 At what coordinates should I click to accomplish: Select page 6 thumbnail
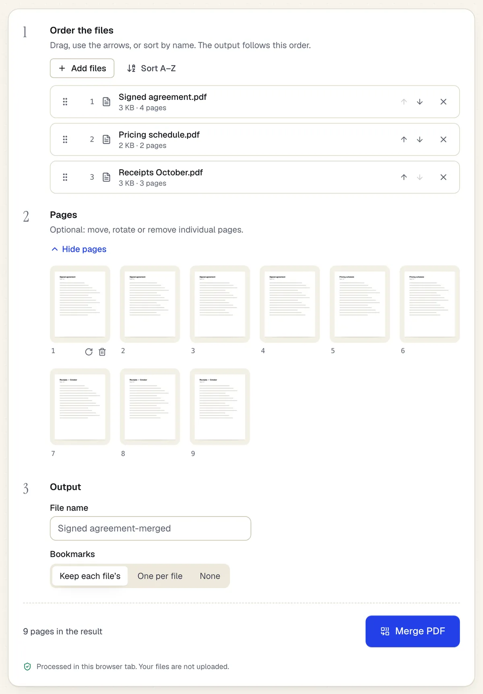tap(430, 304)
